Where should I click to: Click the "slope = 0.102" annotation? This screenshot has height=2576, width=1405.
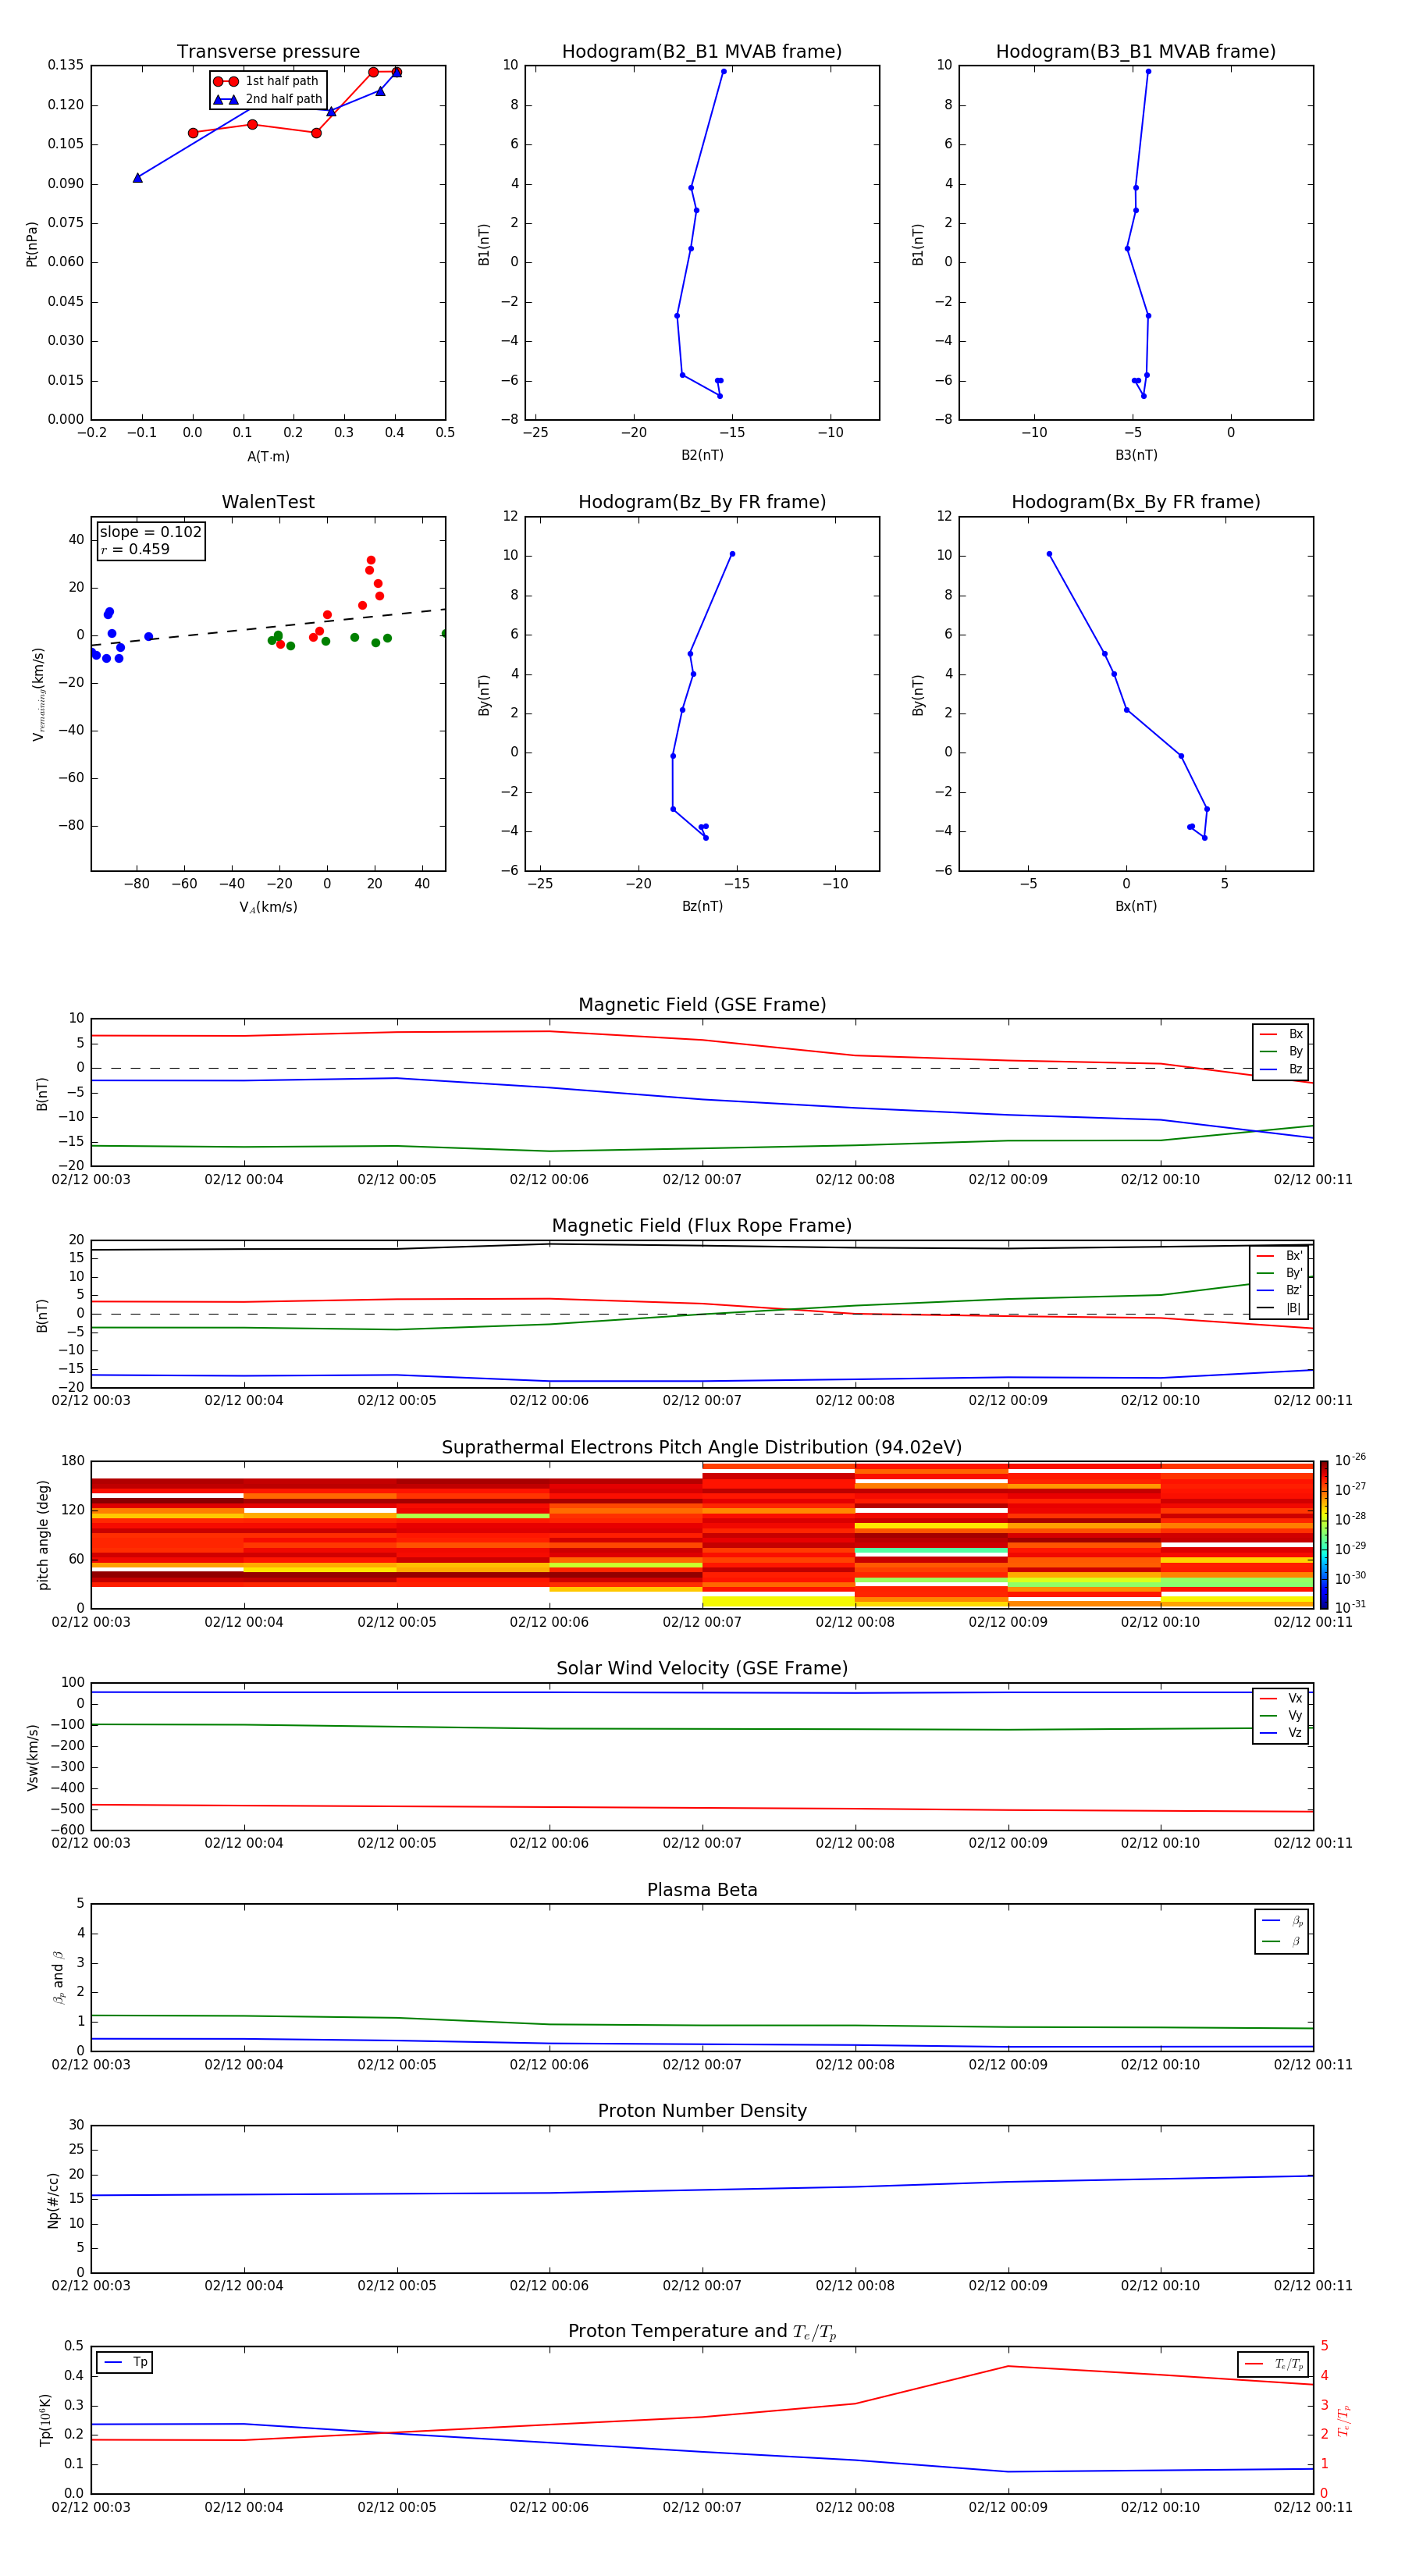tap(150, 532)
